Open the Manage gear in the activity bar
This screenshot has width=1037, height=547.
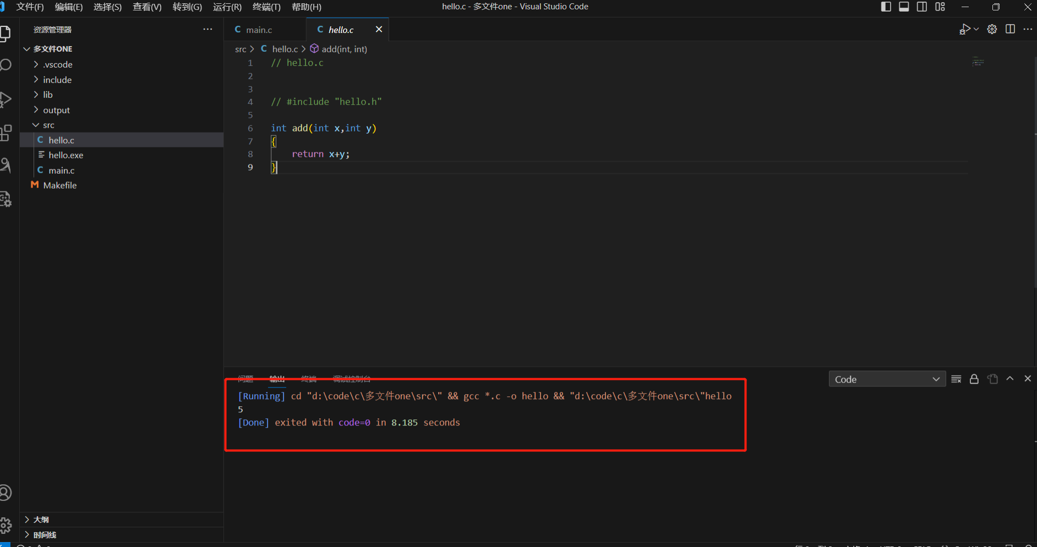tap(5, 525)
